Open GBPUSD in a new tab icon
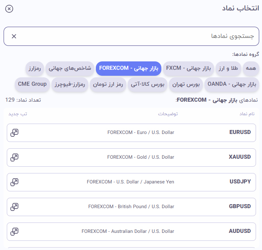 click(x=14, y=207)
